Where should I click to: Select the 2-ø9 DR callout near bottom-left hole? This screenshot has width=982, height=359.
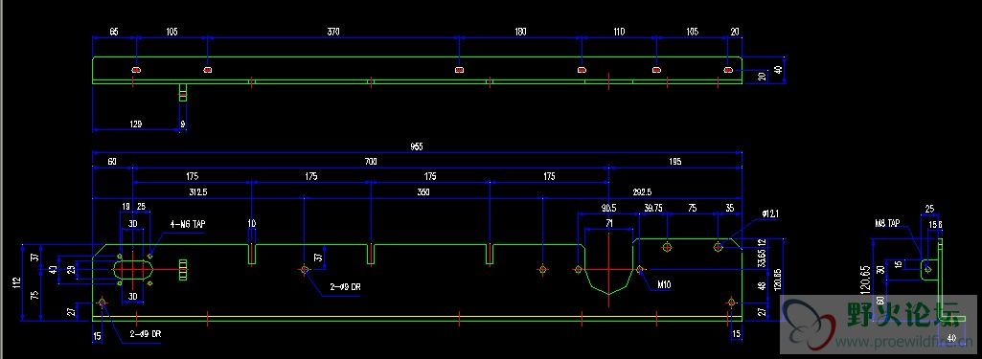(x=146, y=334)
